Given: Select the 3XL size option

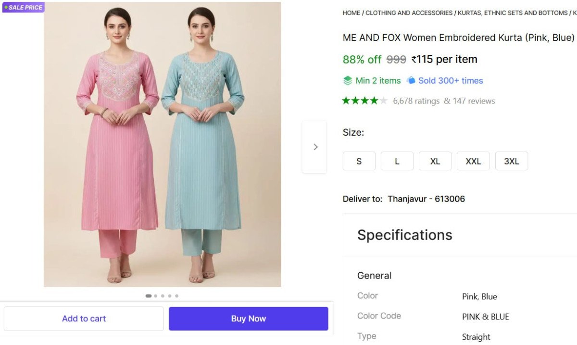Looking at the screenshot, I should [x=511, y=161].
